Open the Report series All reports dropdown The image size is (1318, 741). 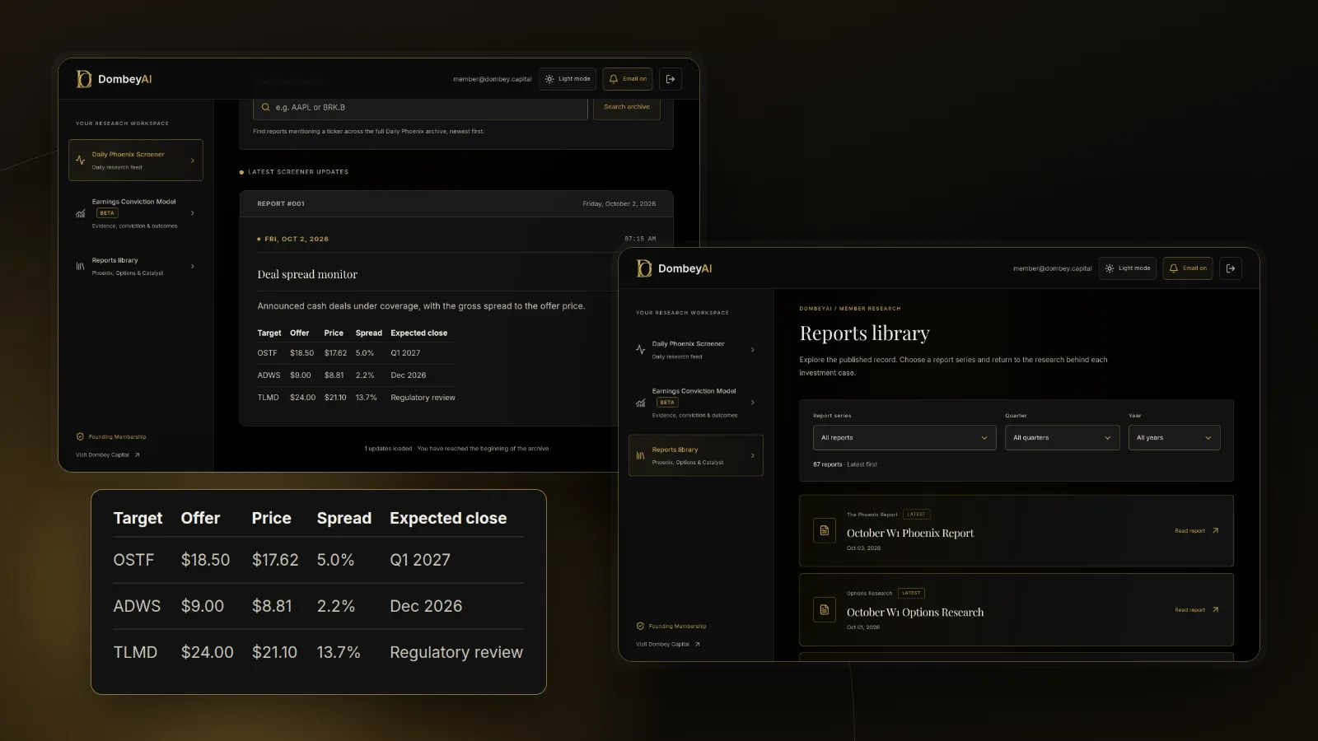[x=904, y=437]
